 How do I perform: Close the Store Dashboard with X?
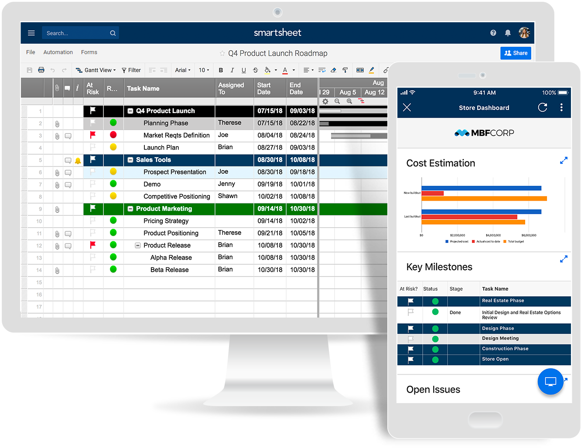407,107
